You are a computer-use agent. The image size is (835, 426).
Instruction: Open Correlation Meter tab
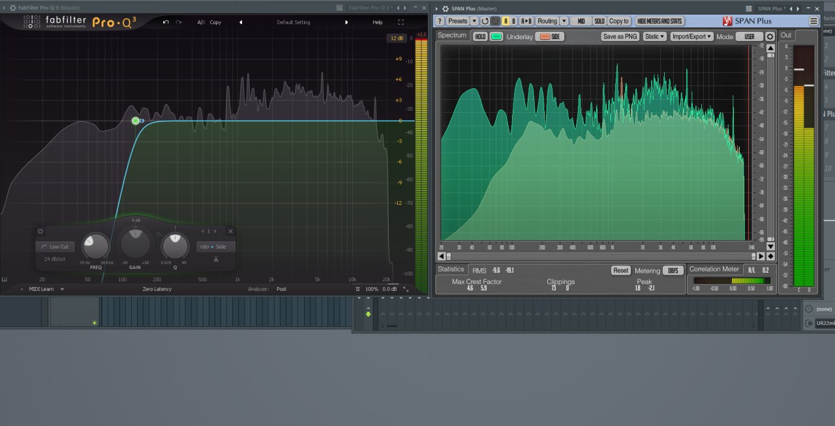[x=714, y=269]
